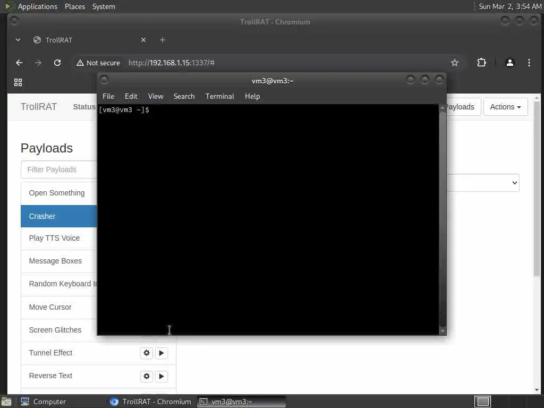Click the Not secure site info badge

98,63
